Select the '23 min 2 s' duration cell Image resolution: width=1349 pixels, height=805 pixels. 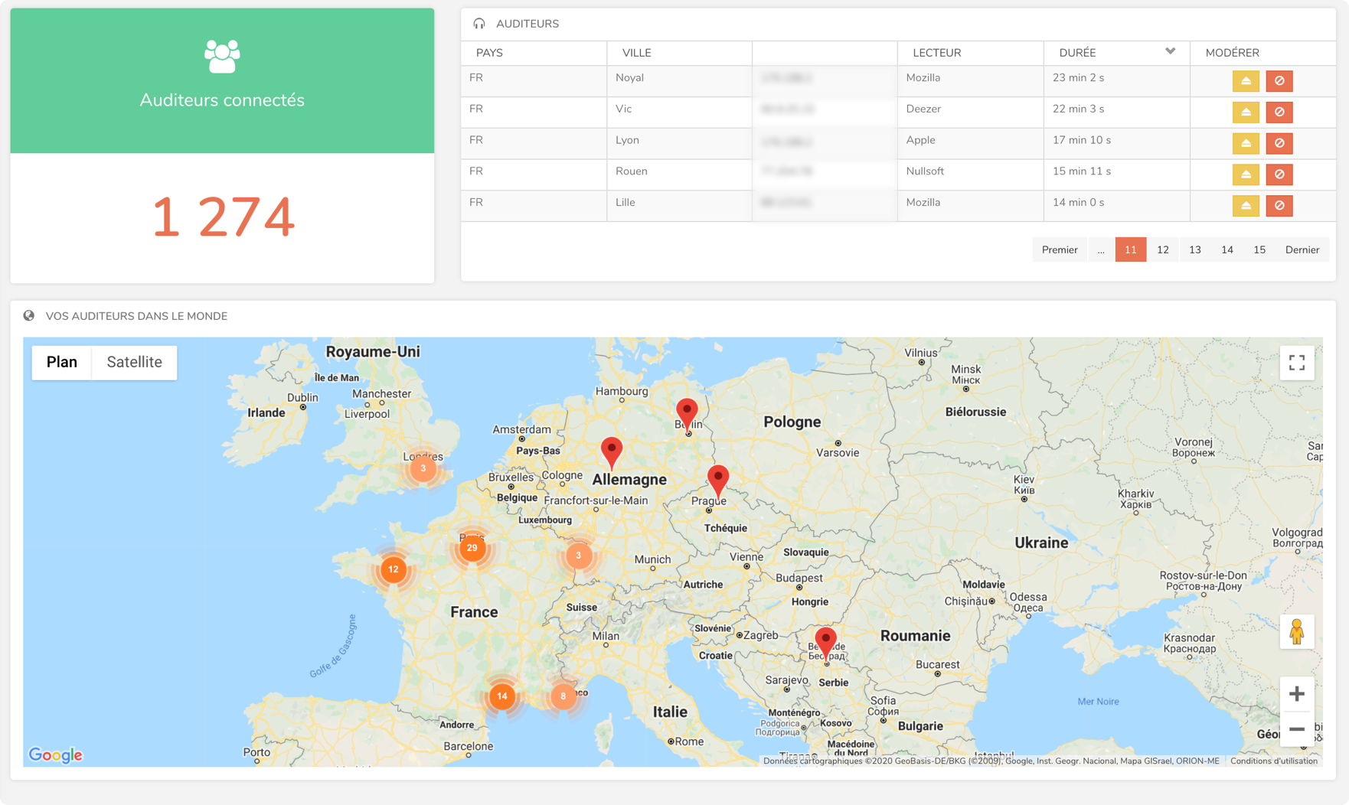coord(1117,81)
